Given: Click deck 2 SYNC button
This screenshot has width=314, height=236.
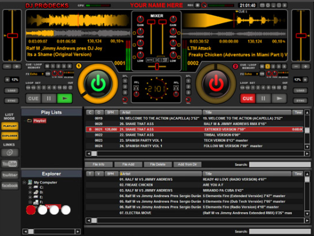Looking at the screenshot, I should (300, 101).
